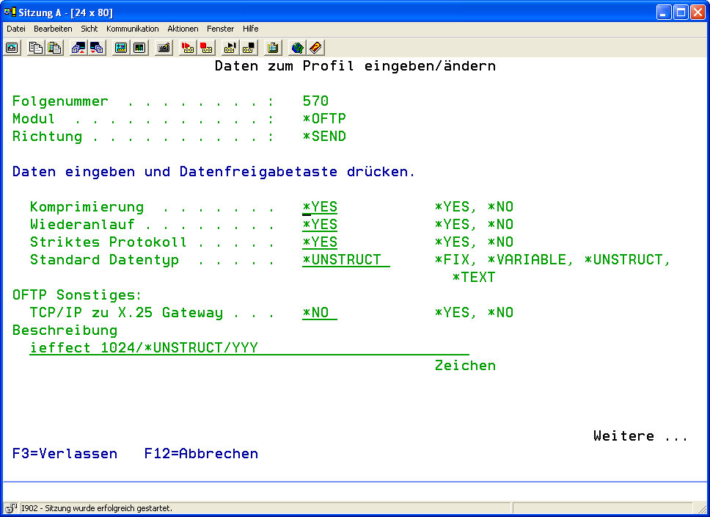This screenshot has height=517, width=710.
Task: Open the Fenster menu
Action: pos(220,29)
